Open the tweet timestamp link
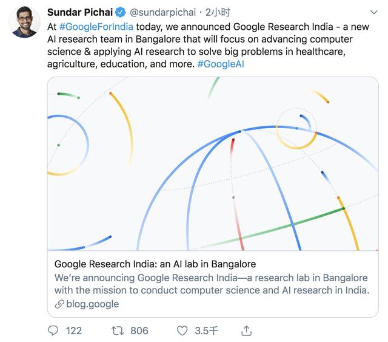 pyautogui.click(x=215, y=13)
